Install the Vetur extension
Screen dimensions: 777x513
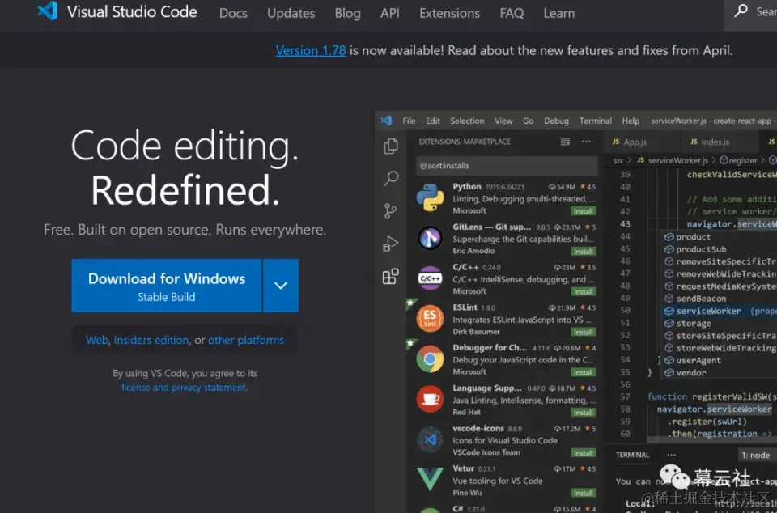(584, 494)
